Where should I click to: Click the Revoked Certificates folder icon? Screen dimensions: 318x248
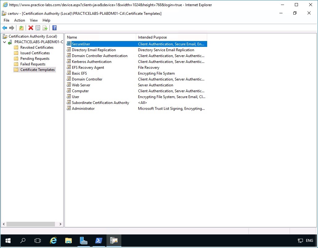point(16,48)
